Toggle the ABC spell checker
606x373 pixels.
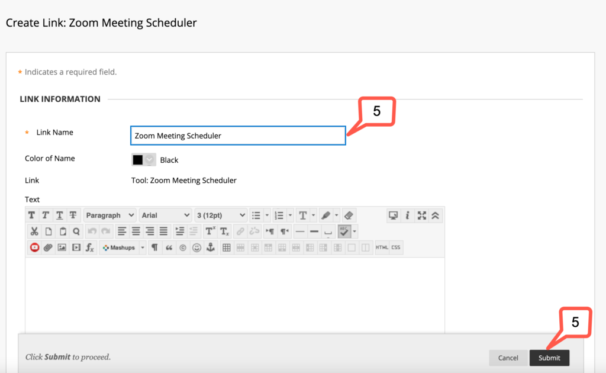tap(344, 231)
